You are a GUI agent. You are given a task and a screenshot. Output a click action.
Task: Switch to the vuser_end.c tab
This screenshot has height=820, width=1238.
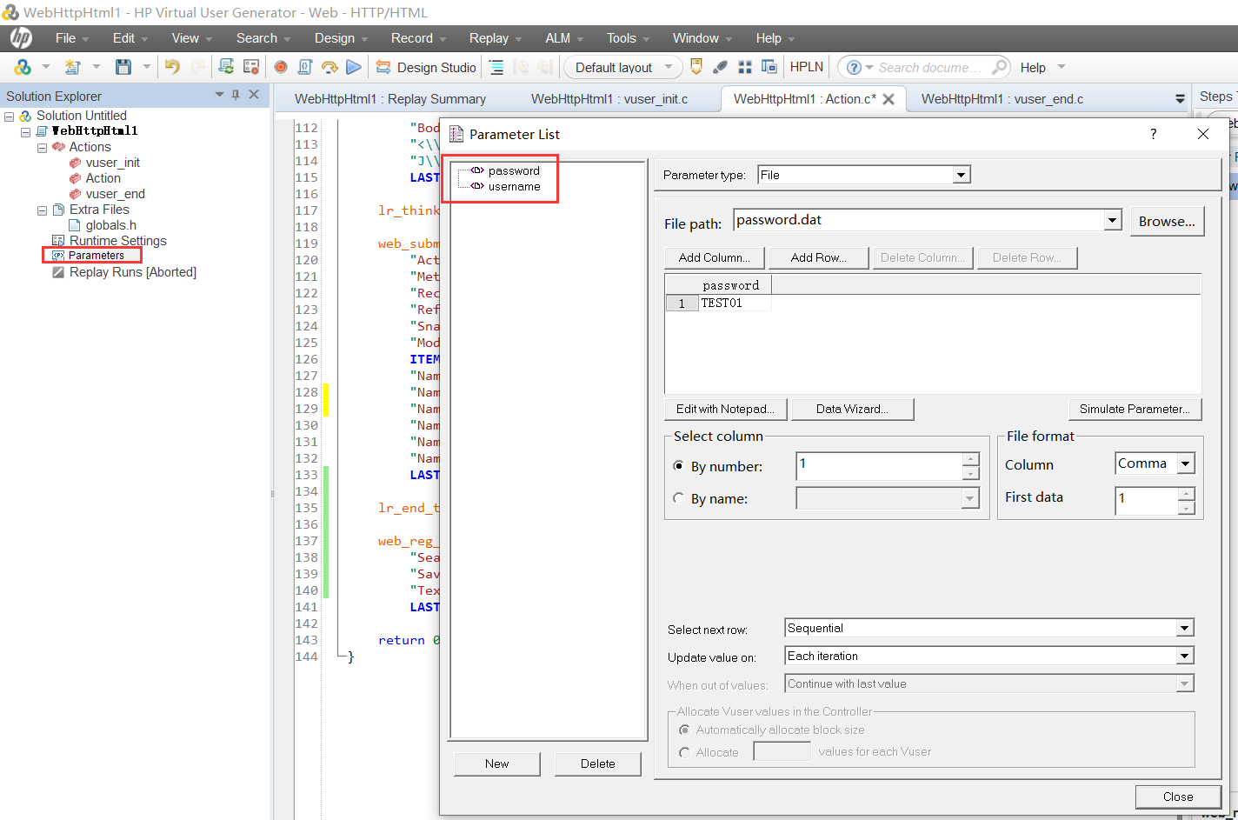tap(1002, 99)
